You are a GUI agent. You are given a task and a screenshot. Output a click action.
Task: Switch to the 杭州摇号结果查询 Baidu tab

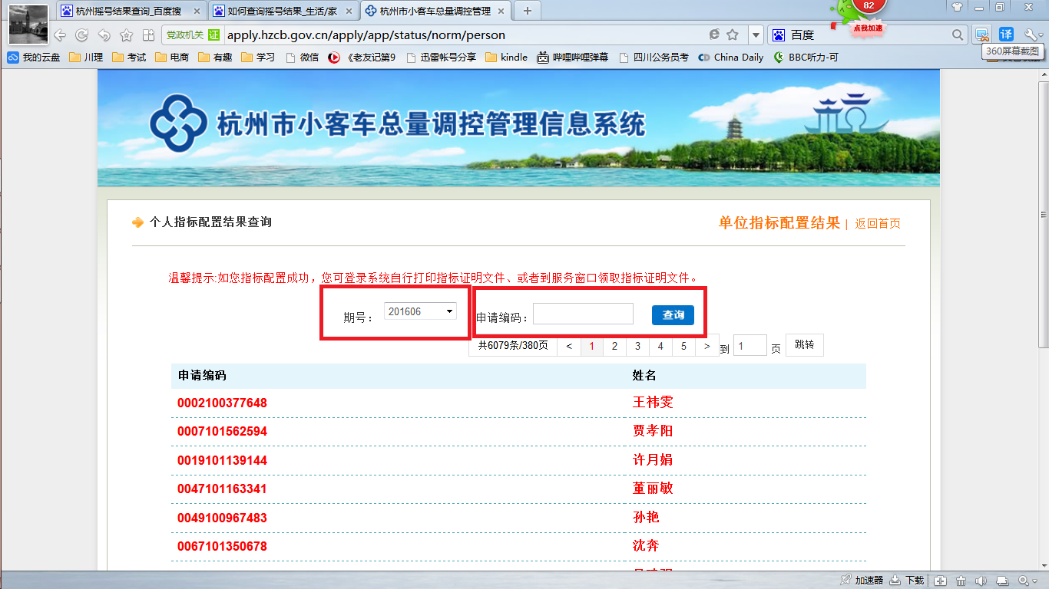[131, 11]
